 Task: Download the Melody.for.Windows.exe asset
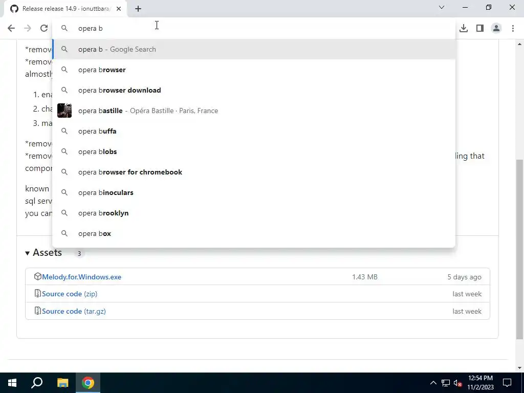[x=81, y=277]
